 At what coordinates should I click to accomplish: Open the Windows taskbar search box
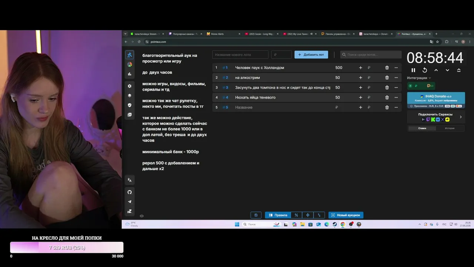pos(262,224)
